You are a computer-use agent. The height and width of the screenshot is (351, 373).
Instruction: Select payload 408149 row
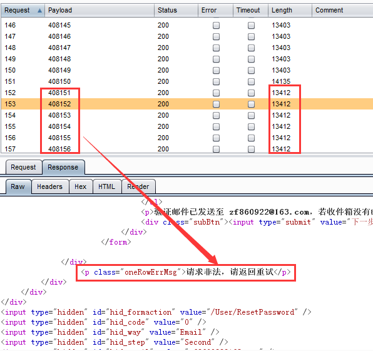pos(187,70)
